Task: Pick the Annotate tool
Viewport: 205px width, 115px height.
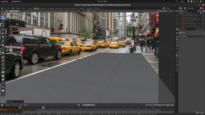Action: click(3, 41)
